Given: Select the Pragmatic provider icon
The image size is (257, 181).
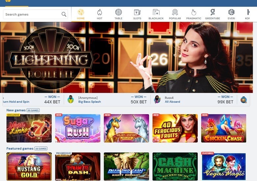Looking at the screenshot, I should pos(194,12).
